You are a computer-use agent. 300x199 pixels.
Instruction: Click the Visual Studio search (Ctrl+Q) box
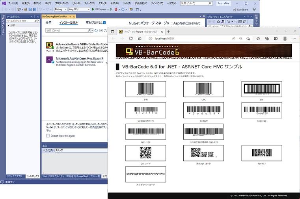point(196,3)
